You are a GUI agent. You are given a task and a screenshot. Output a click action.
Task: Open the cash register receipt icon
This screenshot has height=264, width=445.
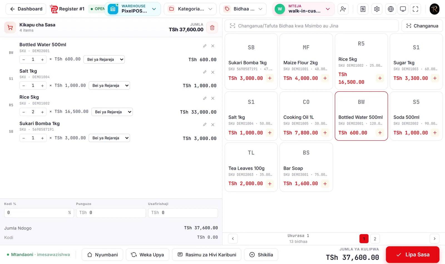(363, 9)
